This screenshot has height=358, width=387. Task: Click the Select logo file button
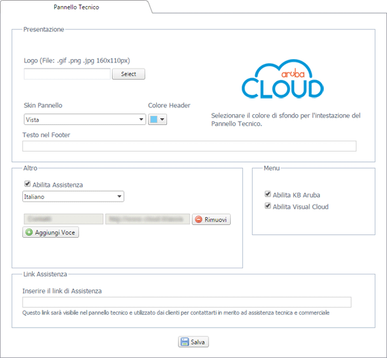pyautogui.click(x=128, y=74)
